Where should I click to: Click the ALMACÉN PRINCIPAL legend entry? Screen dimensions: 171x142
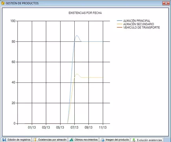click(x=137, y=21)
